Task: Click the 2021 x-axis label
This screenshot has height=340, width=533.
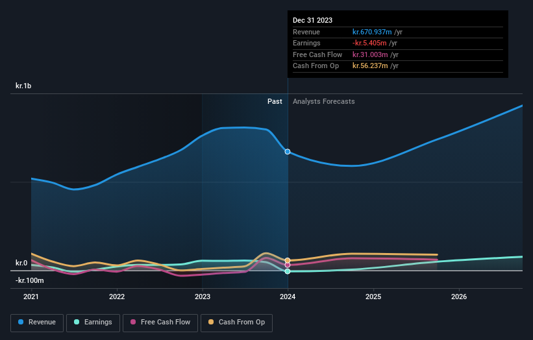Action: 31,297
